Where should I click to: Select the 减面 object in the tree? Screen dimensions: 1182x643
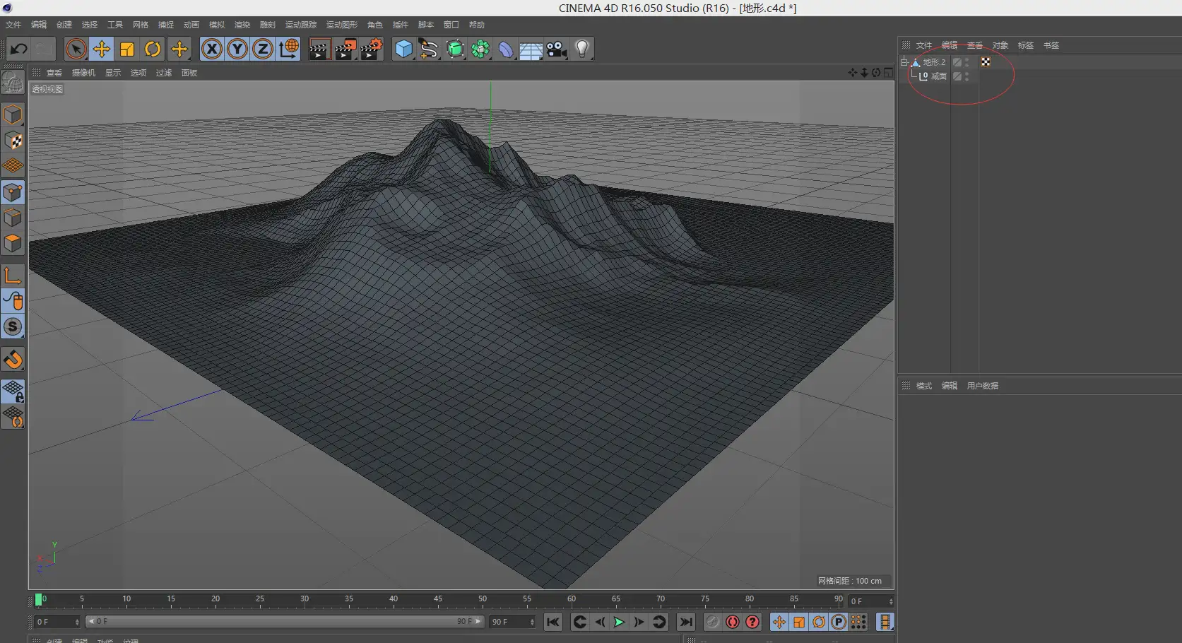(x=938, y=76)
